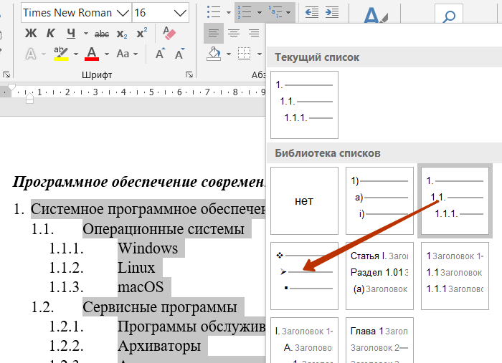Select the 1) a) i) list style

tap(379, 200)
